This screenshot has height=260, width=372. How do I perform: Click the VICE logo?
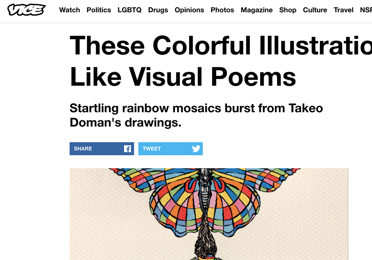click(x=26, y=10)
